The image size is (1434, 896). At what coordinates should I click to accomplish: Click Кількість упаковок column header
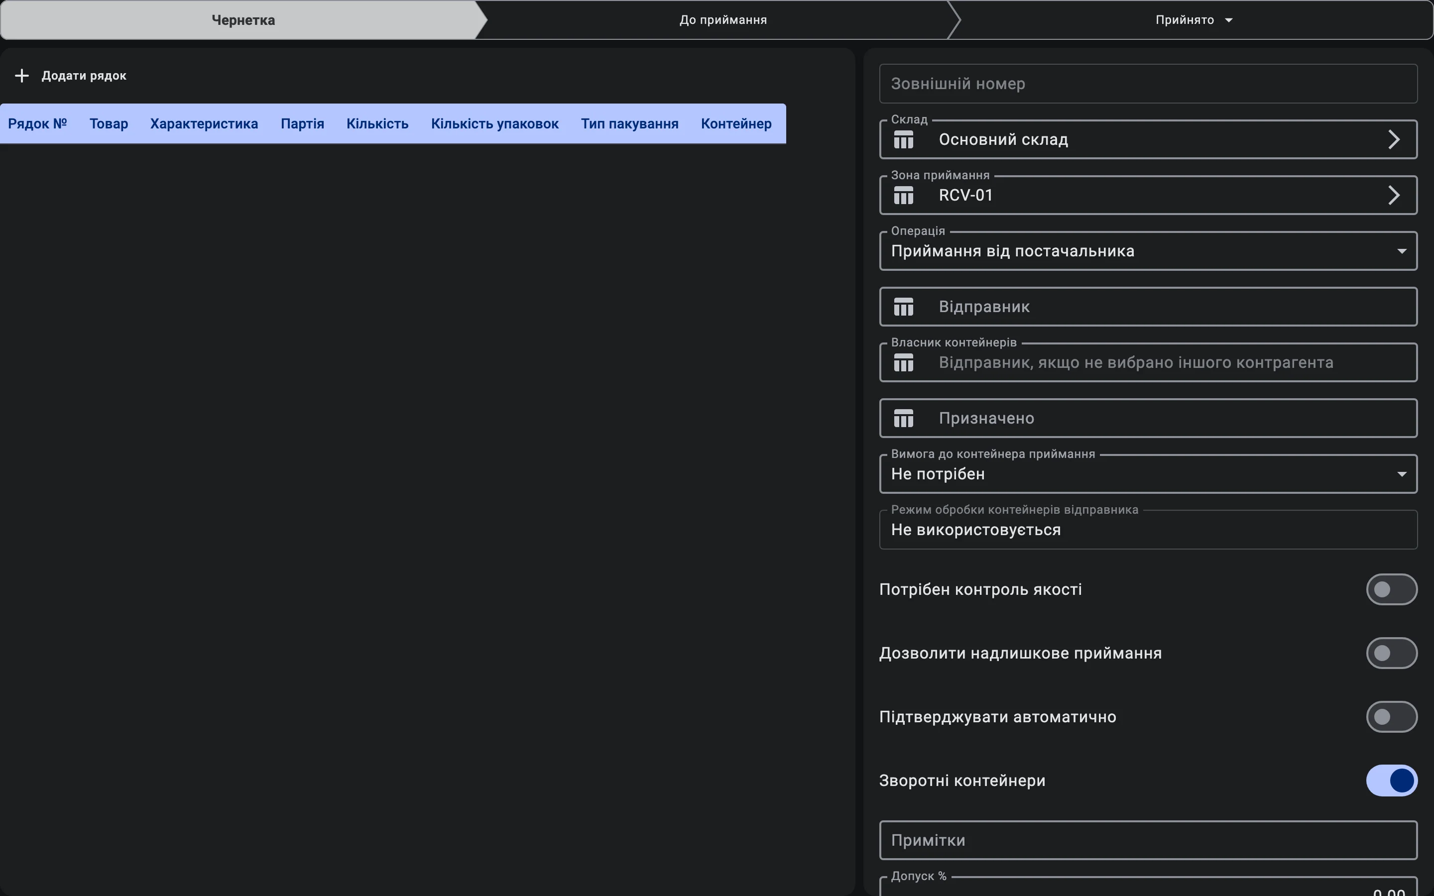tap(495, 124)
